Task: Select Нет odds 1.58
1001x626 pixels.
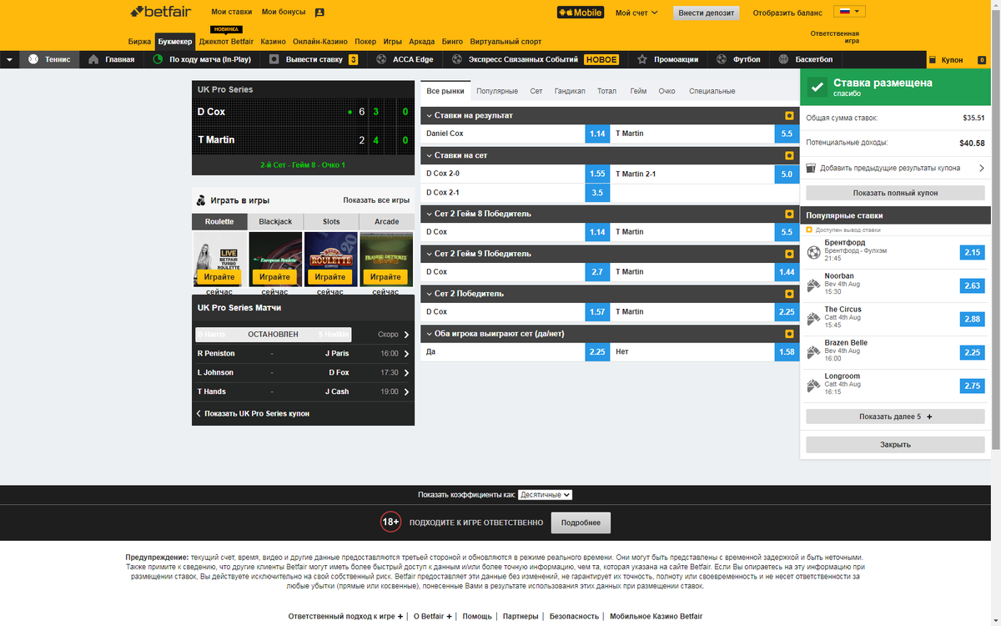Action: click(787, 352)
